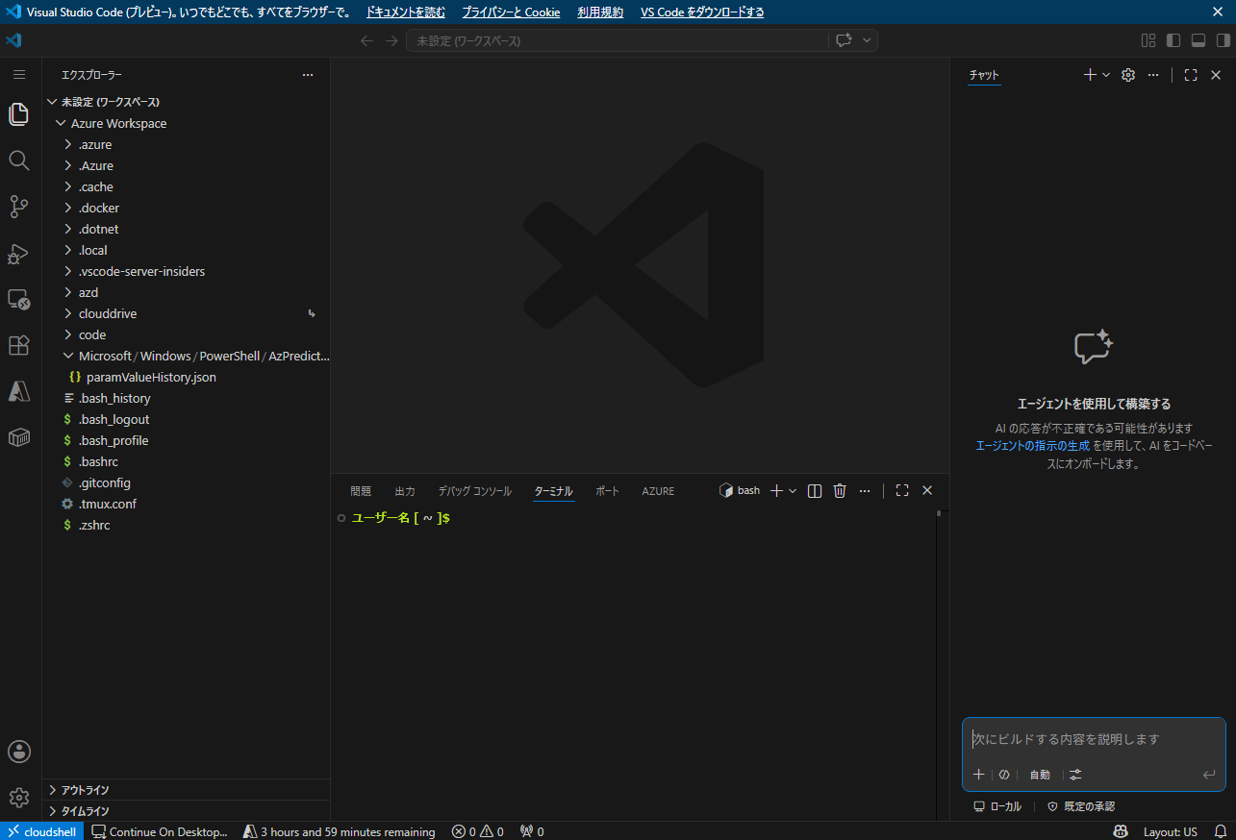
Task: Maximize the terminal panel size
Action: (902, 490)
